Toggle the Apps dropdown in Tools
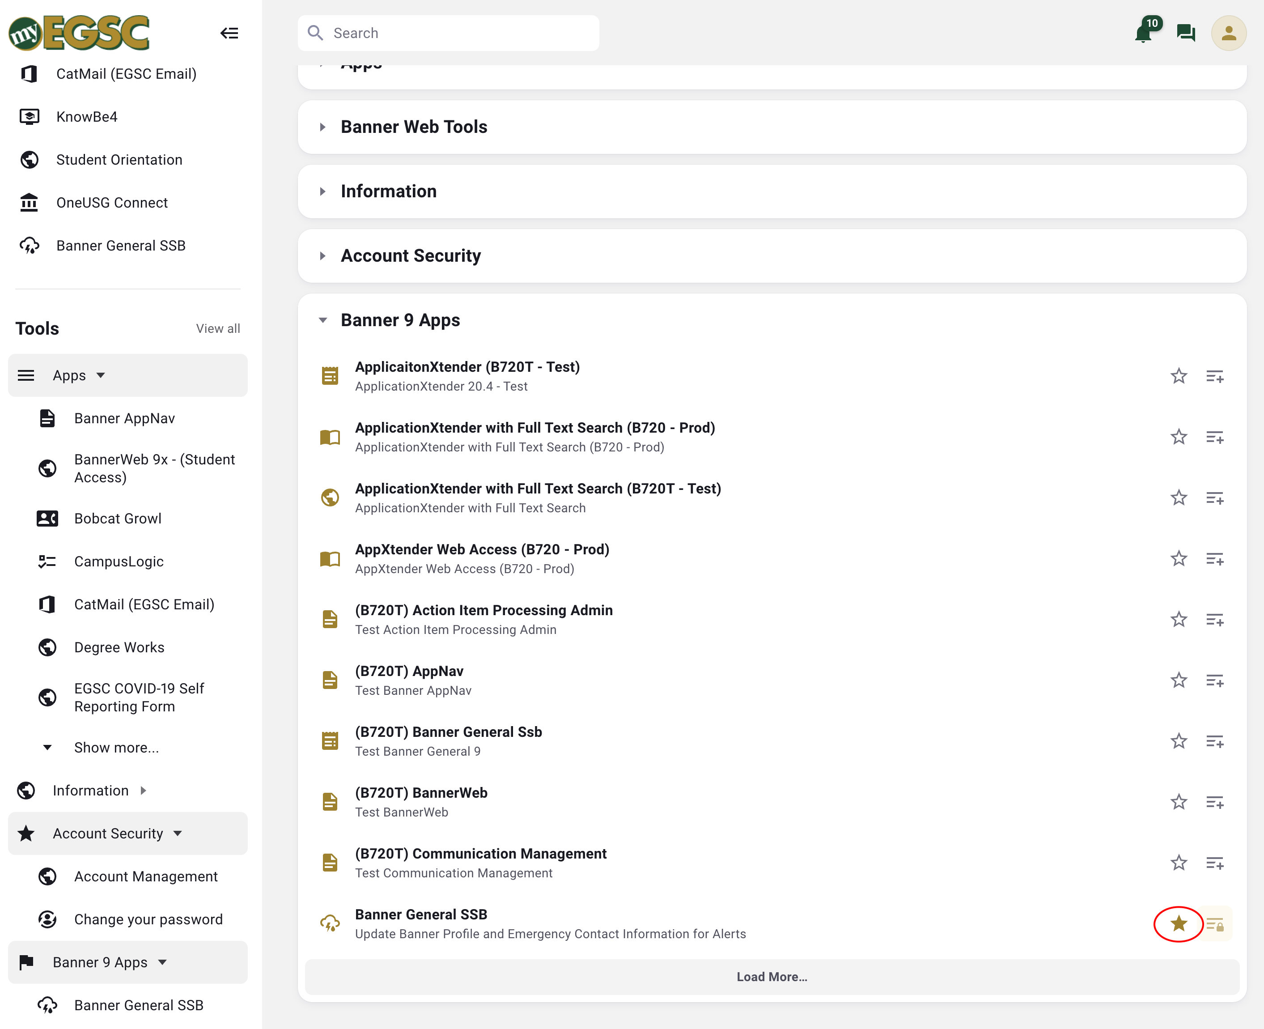The height and width of the screenshot is (1029, 1264). [102, 375]
